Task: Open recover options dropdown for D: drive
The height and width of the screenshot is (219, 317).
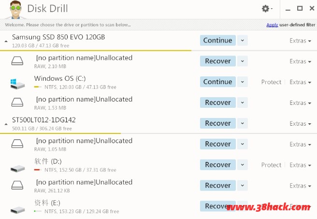Action: (243, 164)
